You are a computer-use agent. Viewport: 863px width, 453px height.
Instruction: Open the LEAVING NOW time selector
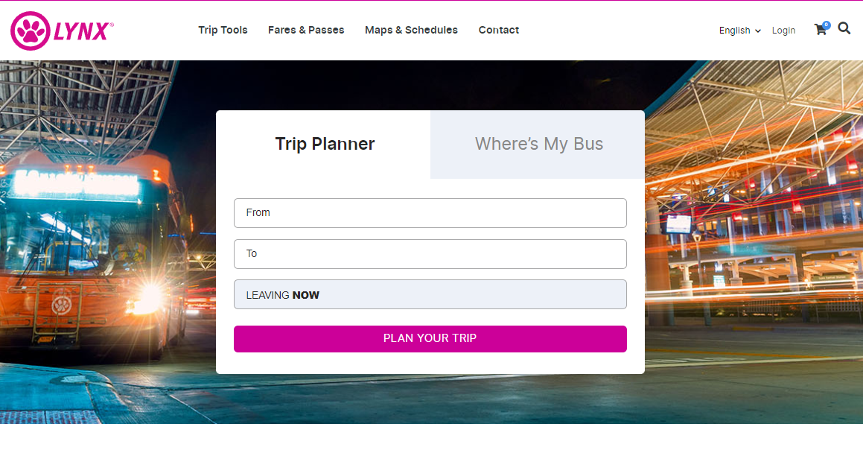tap(430, 295)
